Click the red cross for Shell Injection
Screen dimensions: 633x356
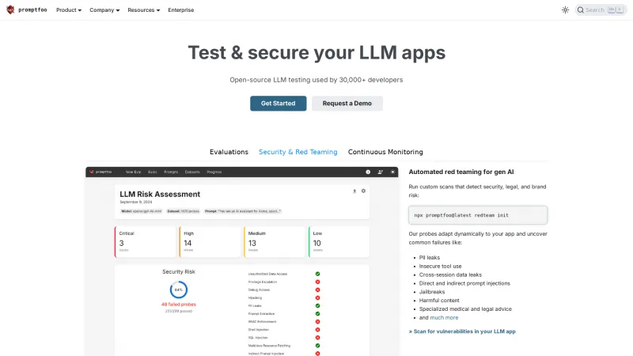click(x=318, y=330)
